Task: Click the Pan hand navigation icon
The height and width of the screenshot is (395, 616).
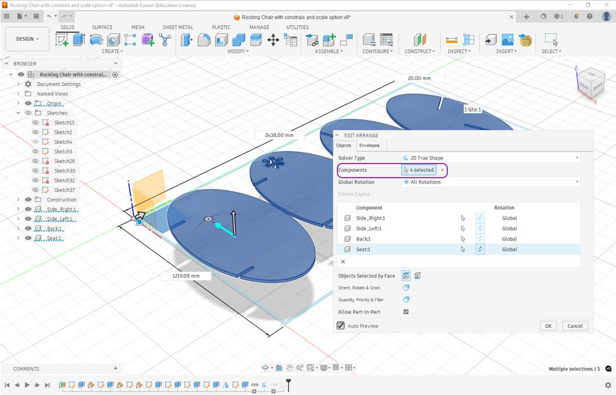Action: pos(289,368)
